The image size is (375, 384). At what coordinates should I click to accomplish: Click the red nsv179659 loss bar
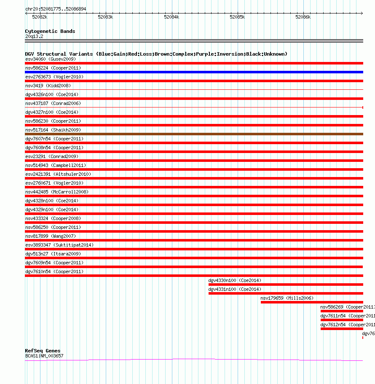tap(312, 302)
